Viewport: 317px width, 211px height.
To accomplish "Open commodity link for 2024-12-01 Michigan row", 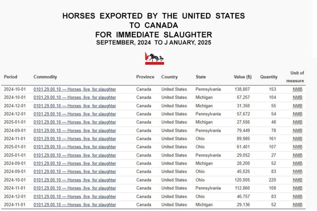I will coord(75,106).
